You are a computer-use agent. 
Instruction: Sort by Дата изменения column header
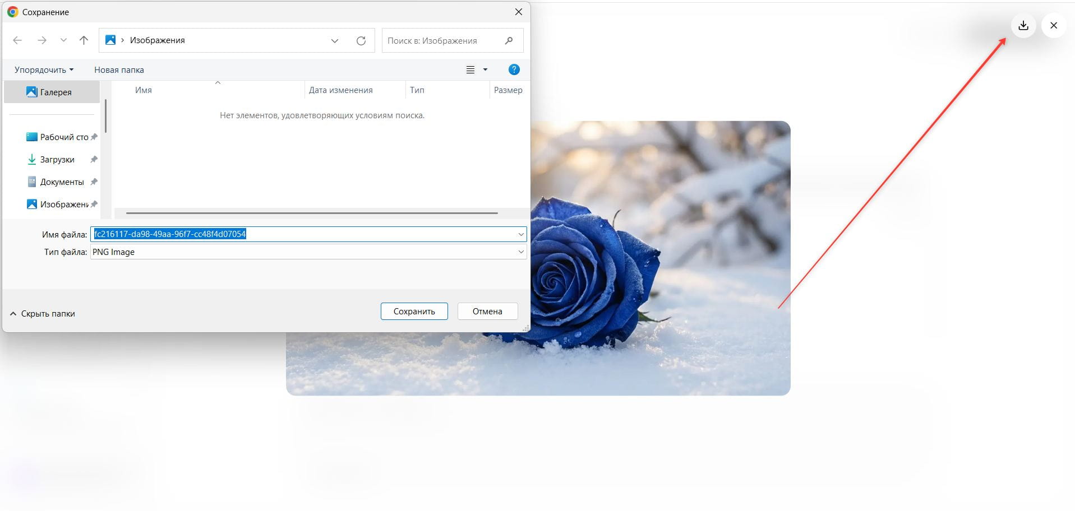click(340, 90)
